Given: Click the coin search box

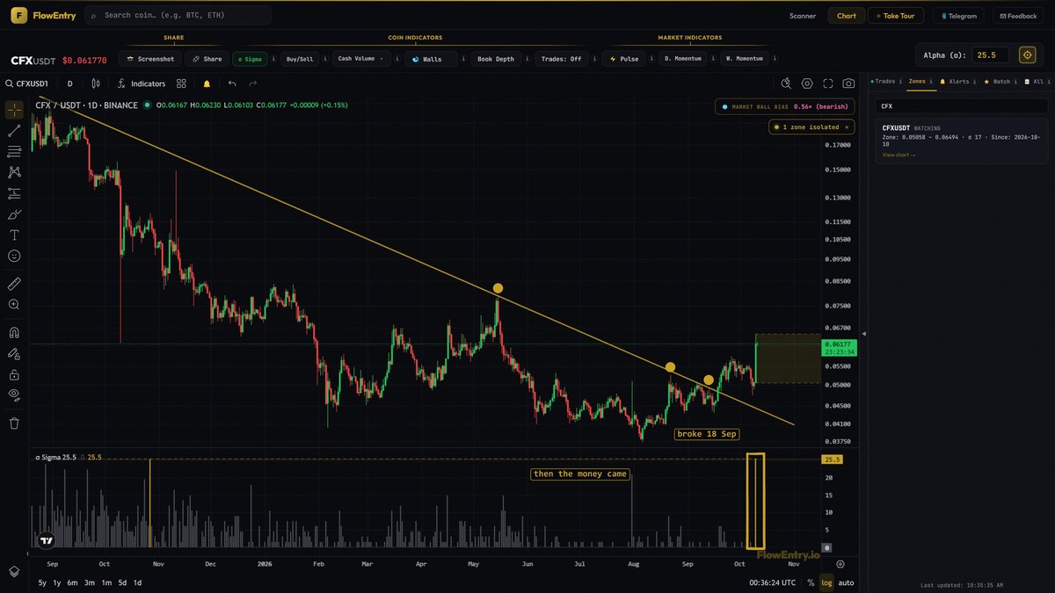Looking at the screenshot, I should 178,15.
